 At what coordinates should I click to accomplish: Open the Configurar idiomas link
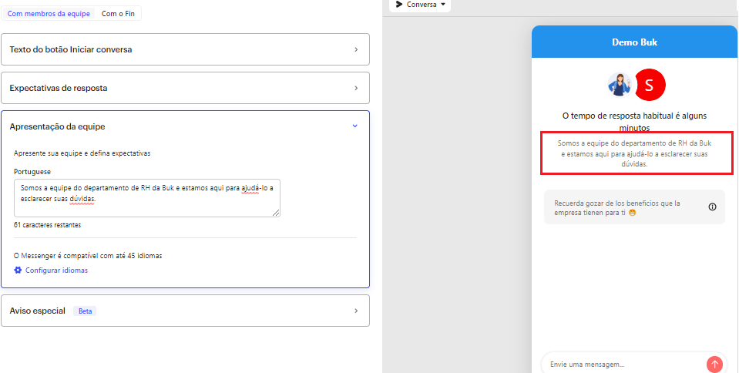[56, 271]
